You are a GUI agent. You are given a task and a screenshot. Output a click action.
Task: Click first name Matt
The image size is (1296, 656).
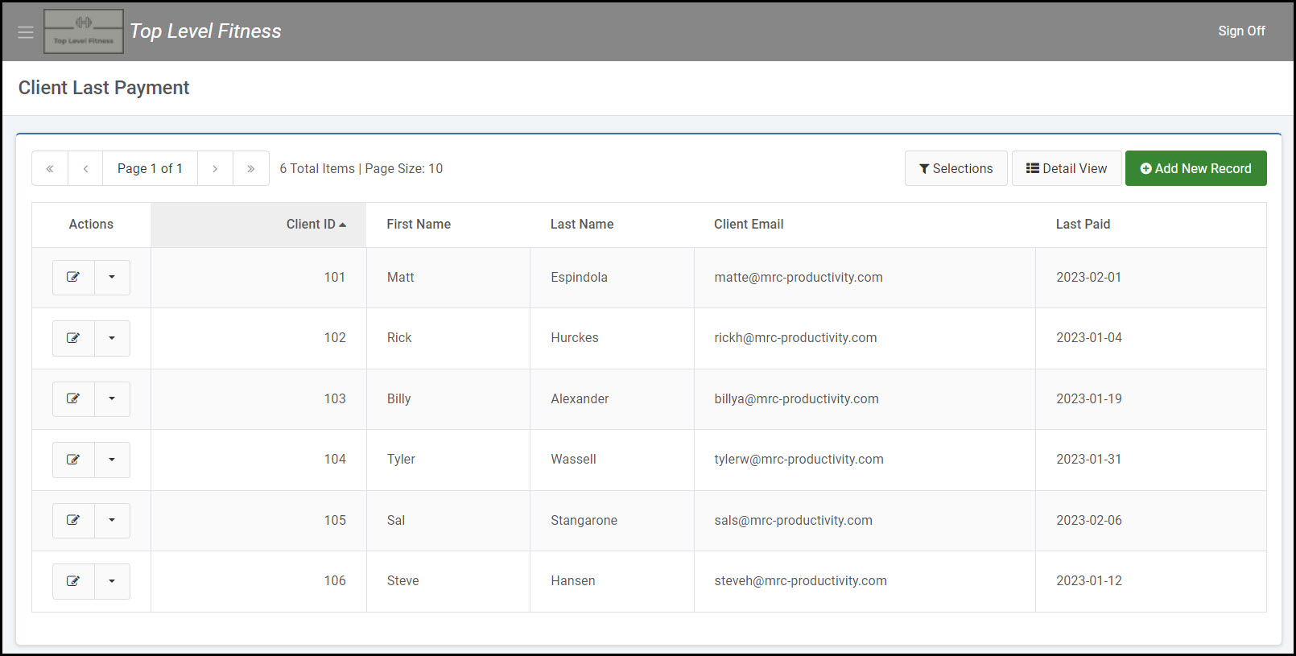(x=400, y=277)
